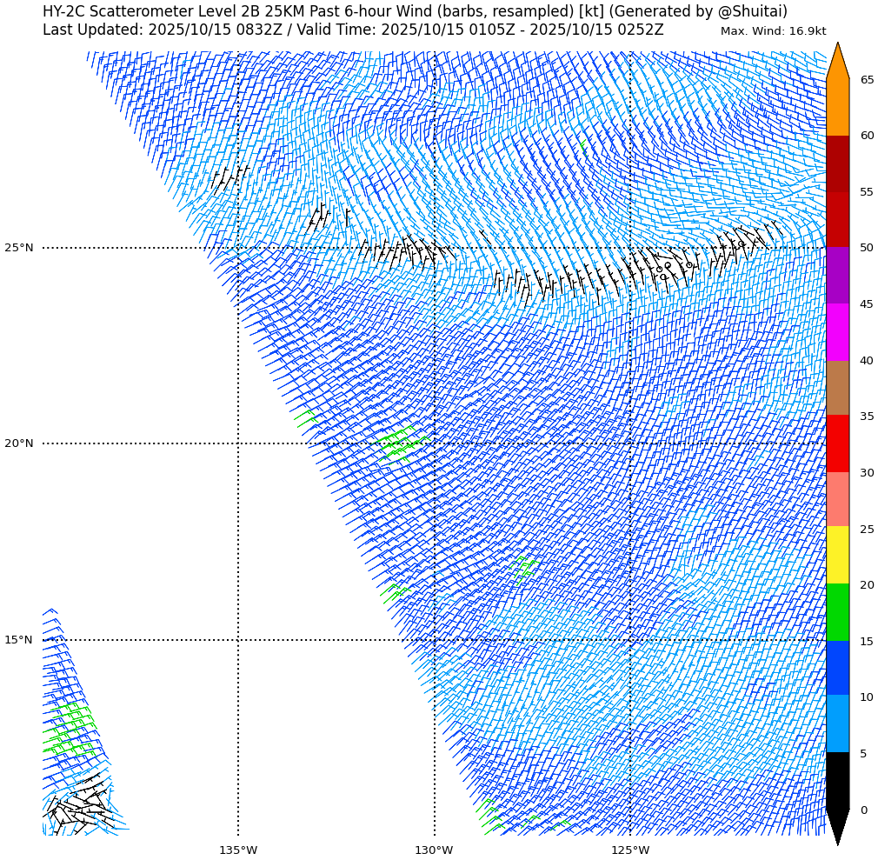Screen dimensions: 878x860
Task: Click the orange arrow atop the colorbar
Action: (x=837, y=63)
